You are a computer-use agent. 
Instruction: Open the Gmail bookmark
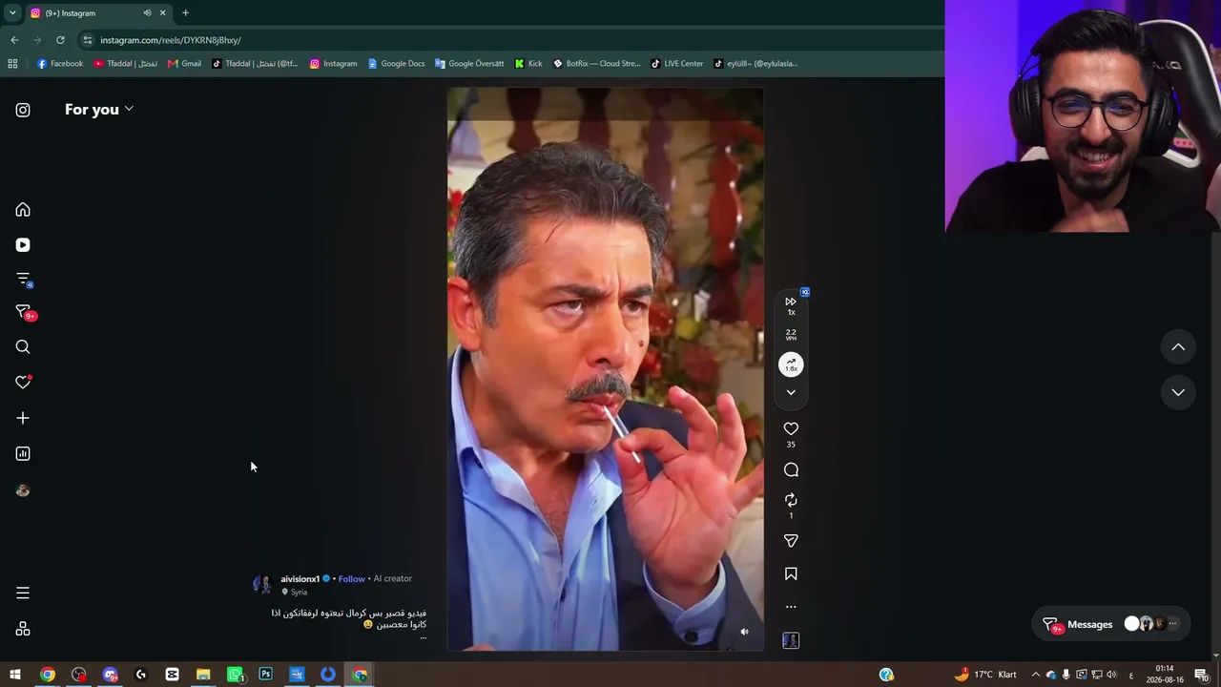[x=184, y=64]
